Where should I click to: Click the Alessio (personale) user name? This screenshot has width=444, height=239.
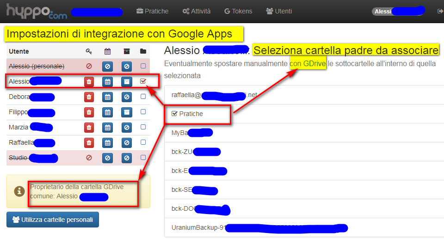coord(37,66)
